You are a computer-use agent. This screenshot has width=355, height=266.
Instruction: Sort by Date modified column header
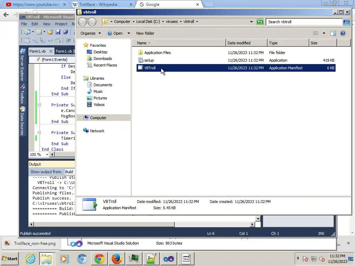point(246,43)
